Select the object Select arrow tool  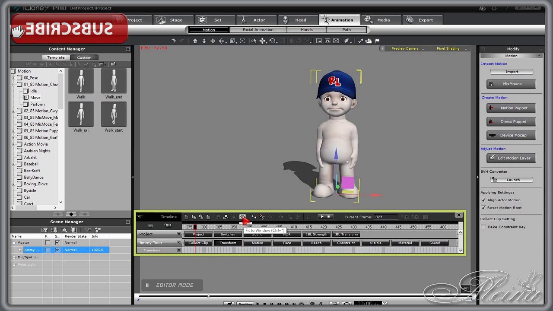(x=254, y=41)
